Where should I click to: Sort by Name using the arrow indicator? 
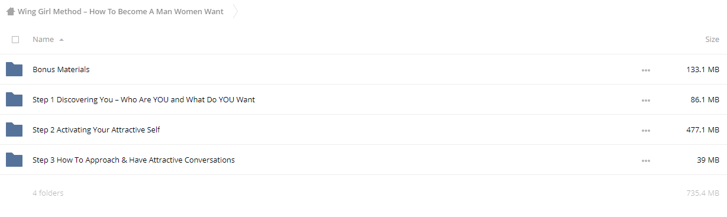pos(62,40)
